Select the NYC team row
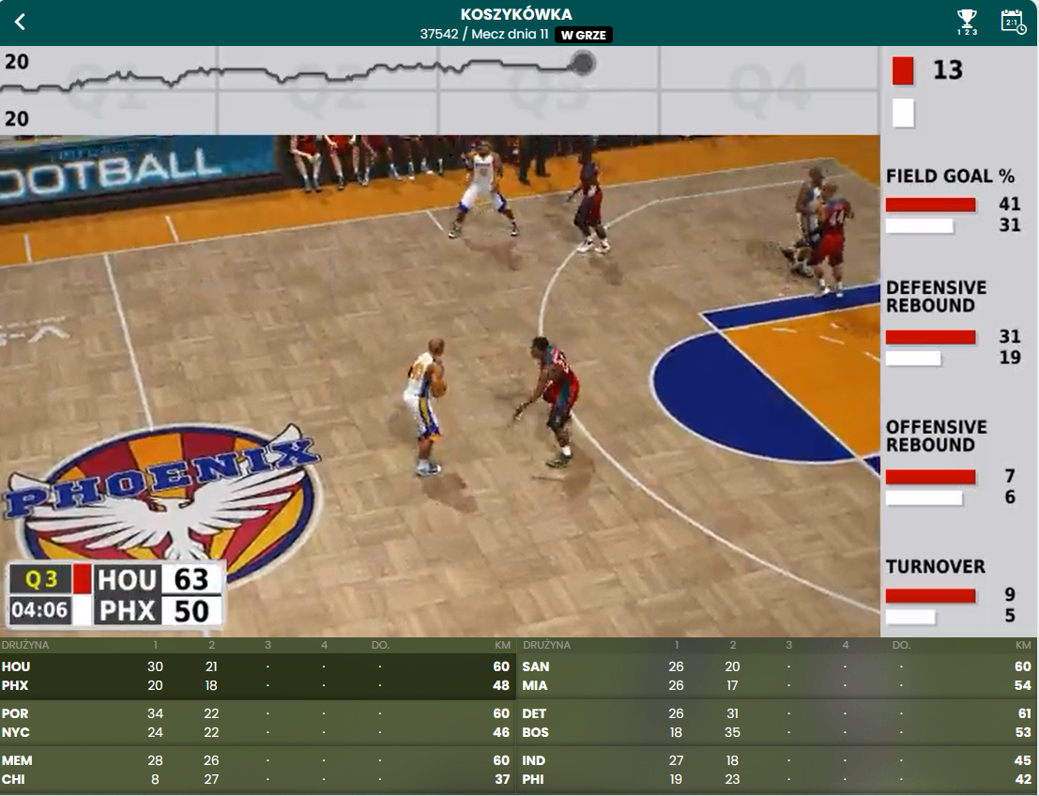The height and width of the screenshot is (796, 1039). pyautogui.click(x=258, y=732)
